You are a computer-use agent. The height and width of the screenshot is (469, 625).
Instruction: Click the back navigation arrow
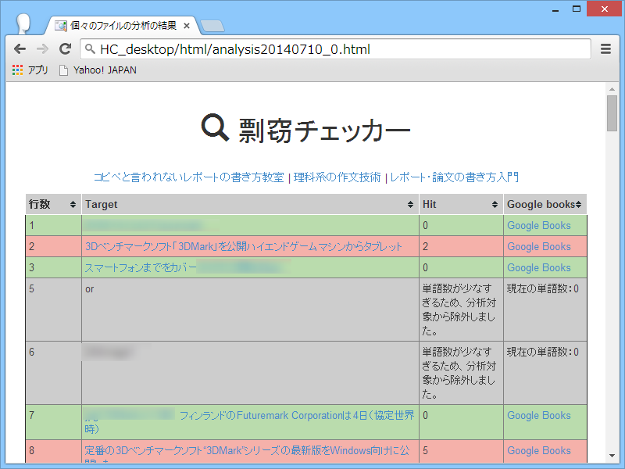20,48
